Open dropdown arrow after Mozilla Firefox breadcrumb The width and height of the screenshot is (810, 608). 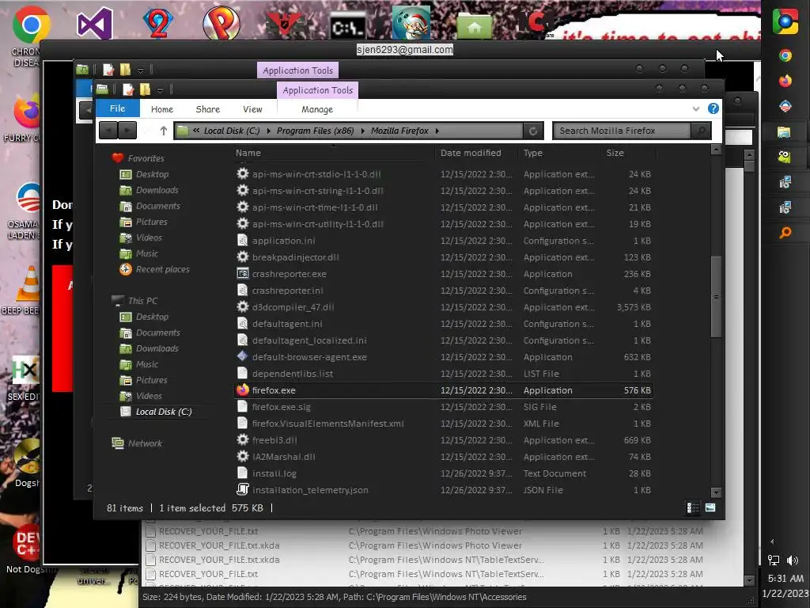[x=437, y=131]
